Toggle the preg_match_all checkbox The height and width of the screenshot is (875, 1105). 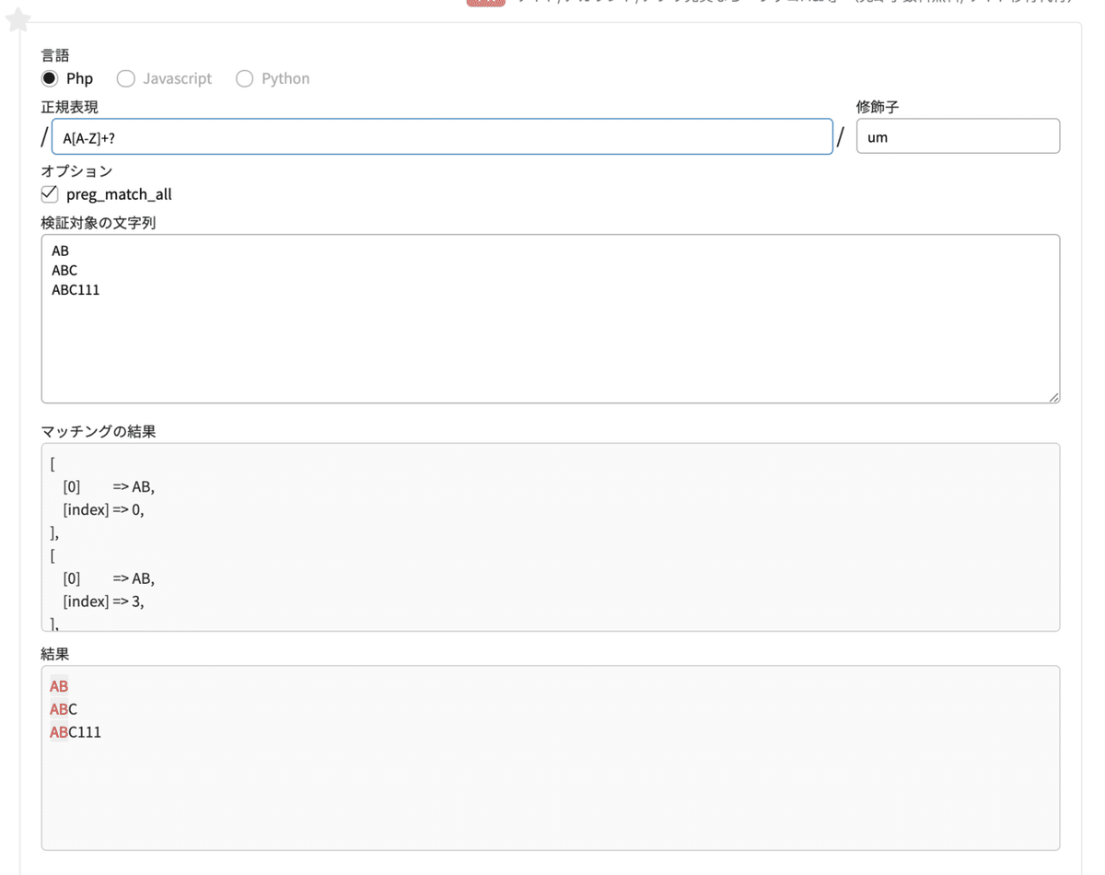coord(50,194)
